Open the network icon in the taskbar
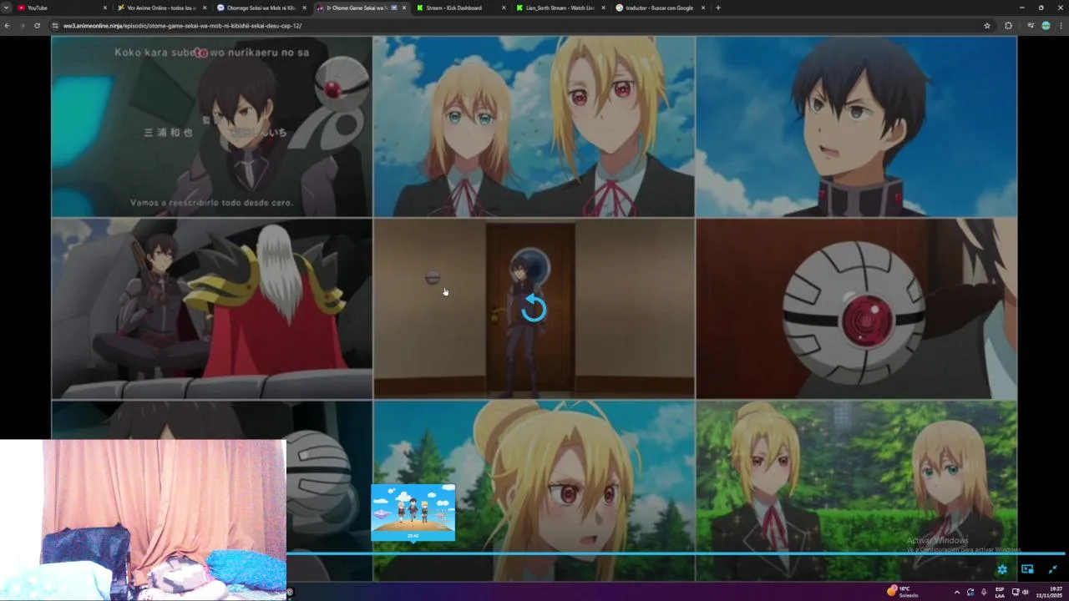1069x601 pixels. (x=1016, y=592)
